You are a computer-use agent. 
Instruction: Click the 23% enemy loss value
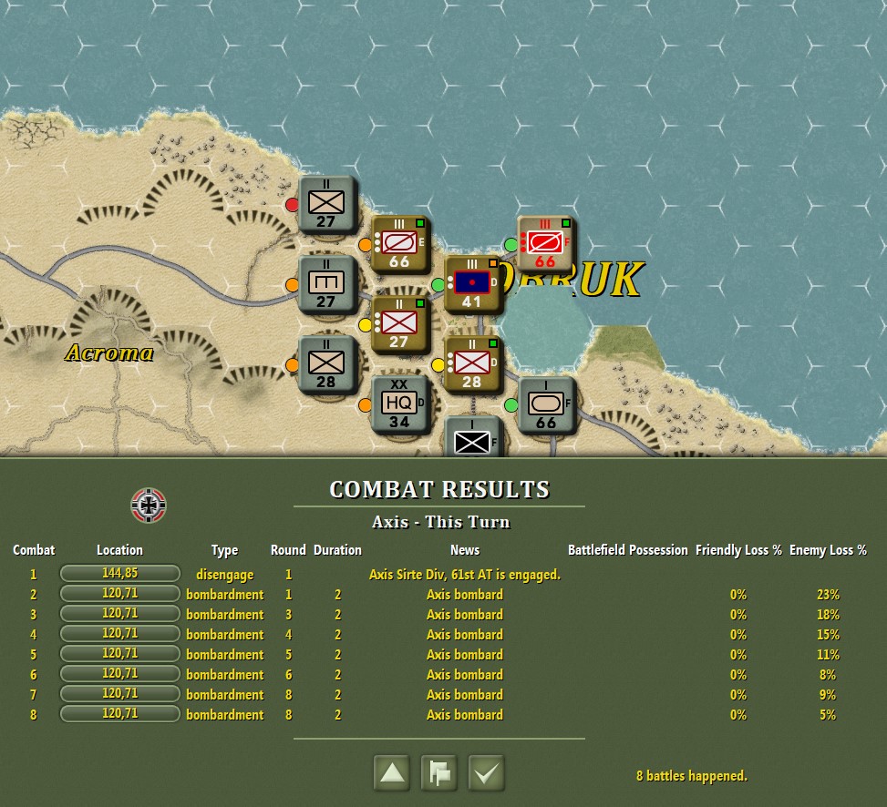828,595
